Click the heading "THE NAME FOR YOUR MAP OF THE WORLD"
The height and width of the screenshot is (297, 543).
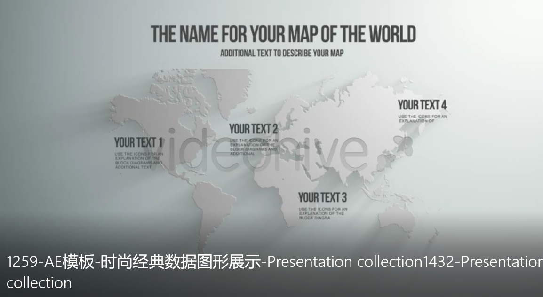(283, 34)
